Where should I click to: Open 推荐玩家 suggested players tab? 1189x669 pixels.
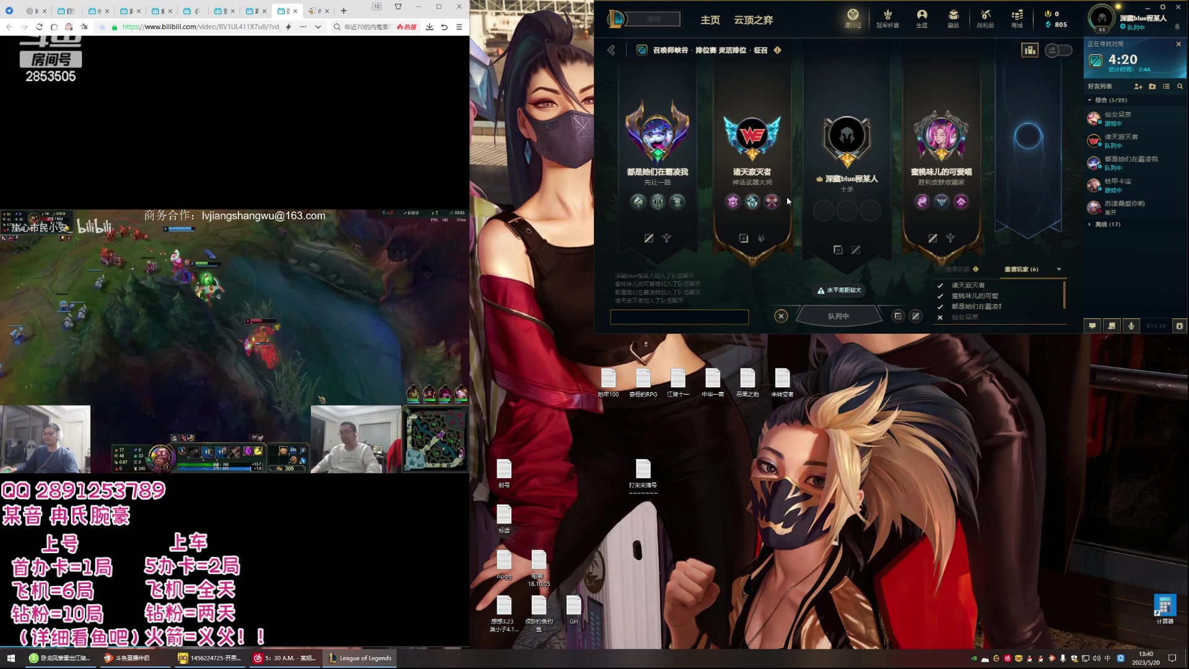tap(957, 269)
